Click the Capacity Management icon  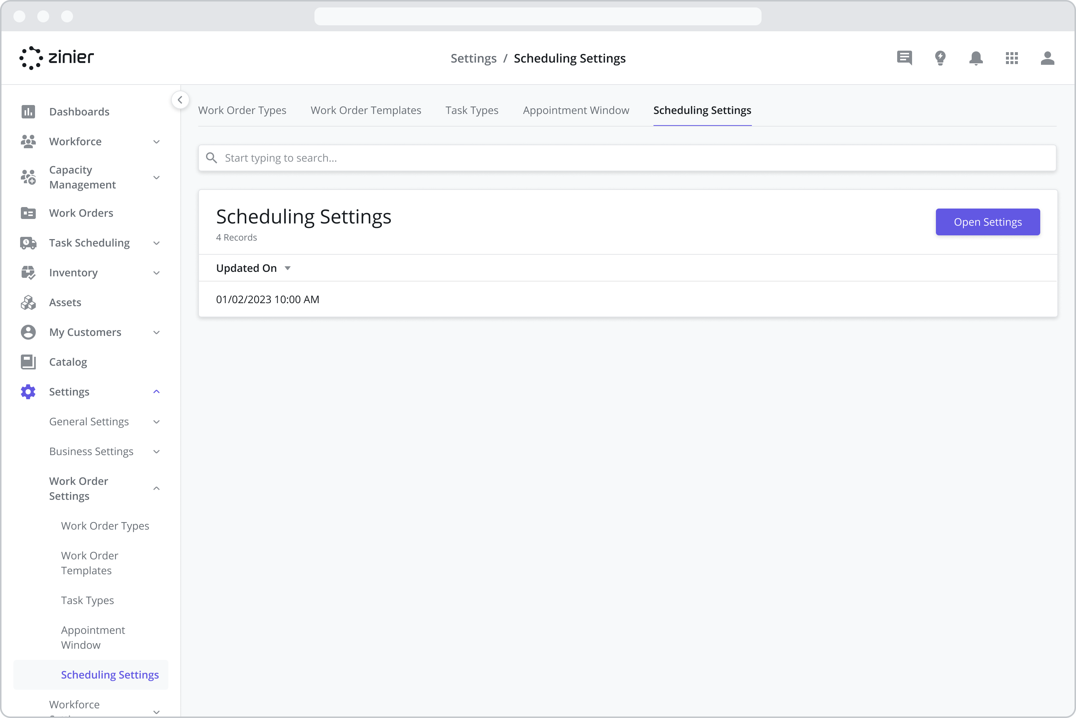[28, 177]
